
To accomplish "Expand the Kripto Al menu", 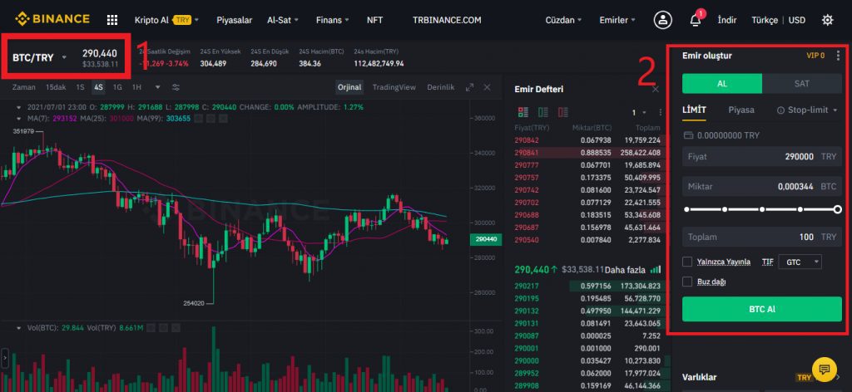I will pos(166,20).
